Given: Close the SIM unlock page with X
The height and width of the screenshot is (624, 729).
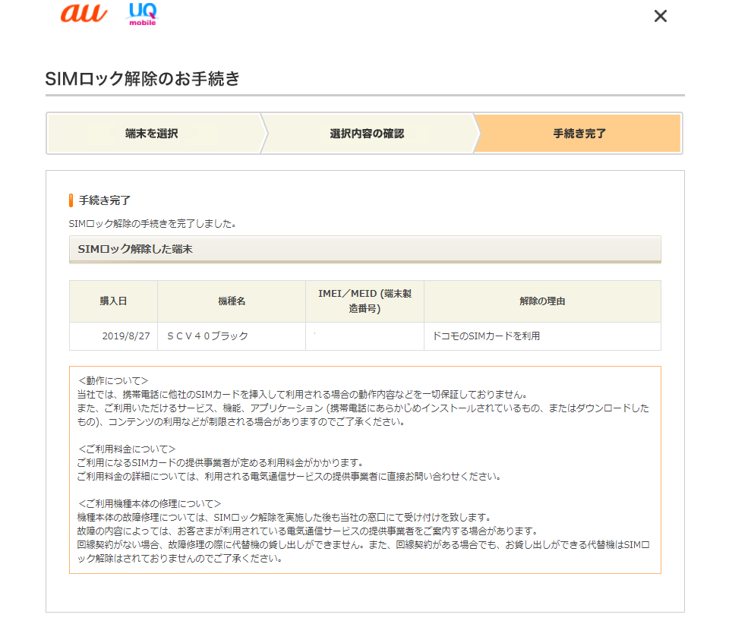Looking at the screenshot, I should pos(660,16).
